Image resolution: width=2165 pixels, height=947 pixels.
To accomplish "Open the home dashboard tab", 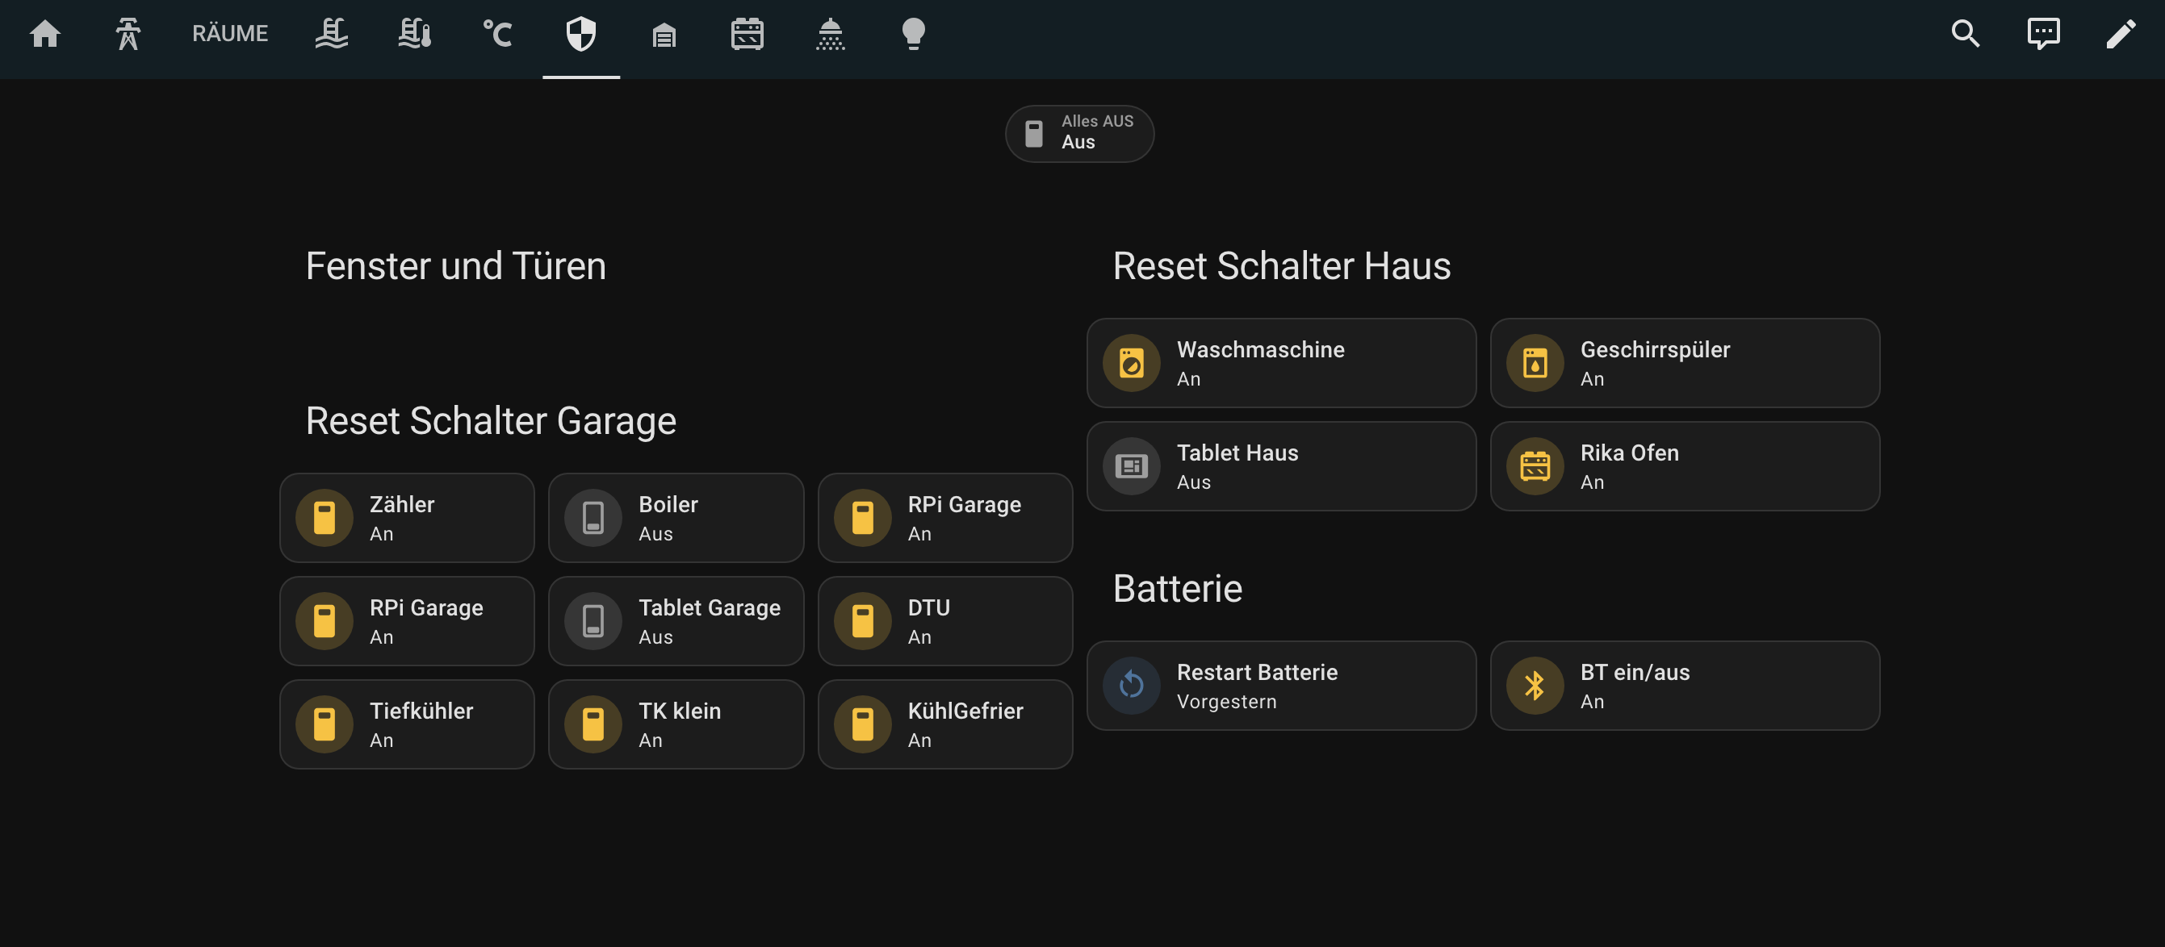I will click(x=45, y=35).
